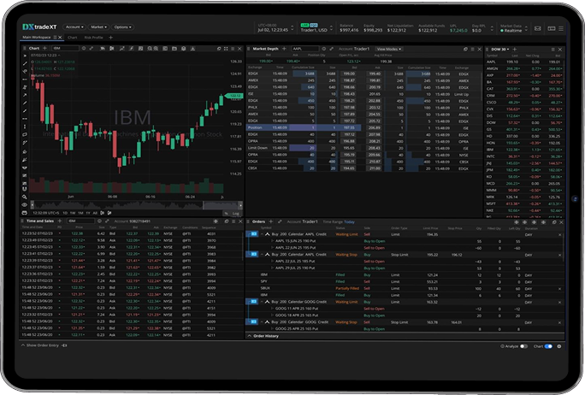Open the View Modes dropdown
The image size is (585, 395).
388,49
